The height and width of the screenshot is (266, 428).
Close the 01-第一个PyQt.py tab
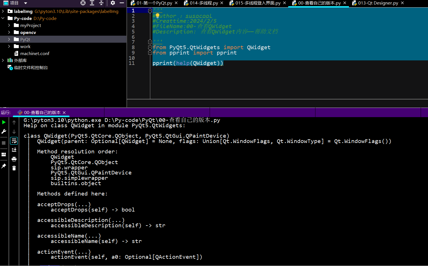pos(176,3)
